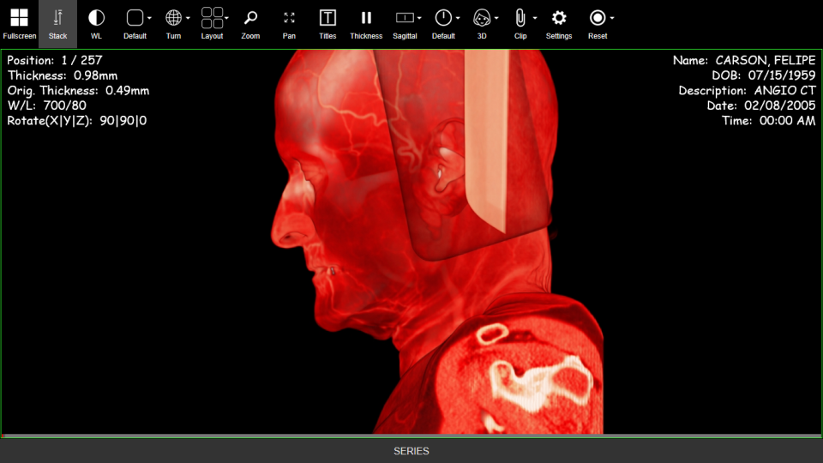Open the Fullscreen grid view
Viewport: 823px width, 463px height.
tap(20, 24)
